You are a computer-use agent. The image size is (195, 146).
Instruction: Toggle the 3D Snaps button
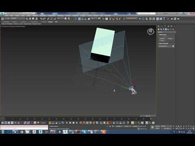point(110,19)
